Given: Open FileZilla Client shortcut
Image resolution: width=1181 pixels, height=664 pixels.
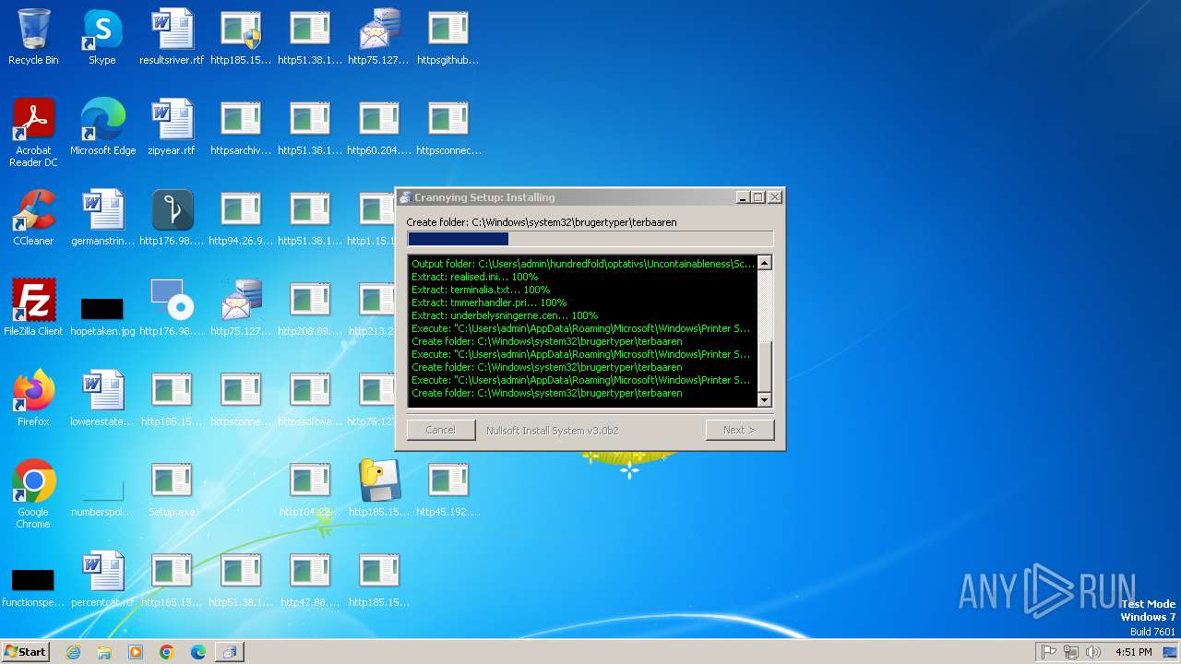Looking at the screenshot, I should click(33, 308).
